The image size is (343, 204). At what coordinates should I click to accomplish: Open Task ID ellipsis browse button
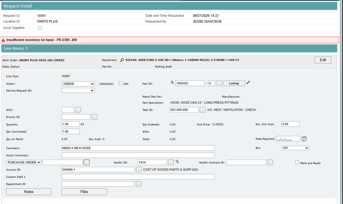(203, 110)
